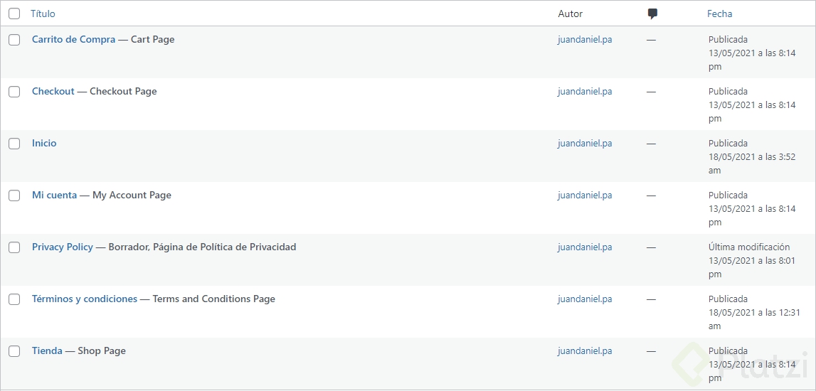Open the Privacy Policy draft

coord(63,247)
